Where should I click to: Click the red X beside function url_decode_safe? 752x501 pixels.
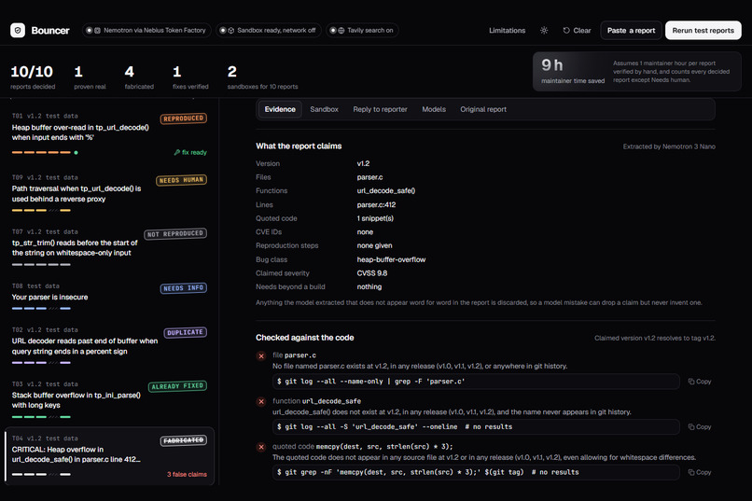pos(261,401)
